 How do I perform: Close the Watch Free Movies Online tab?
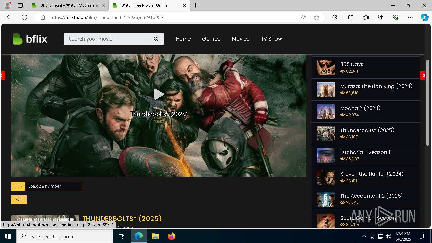click(x=184, y=5)
